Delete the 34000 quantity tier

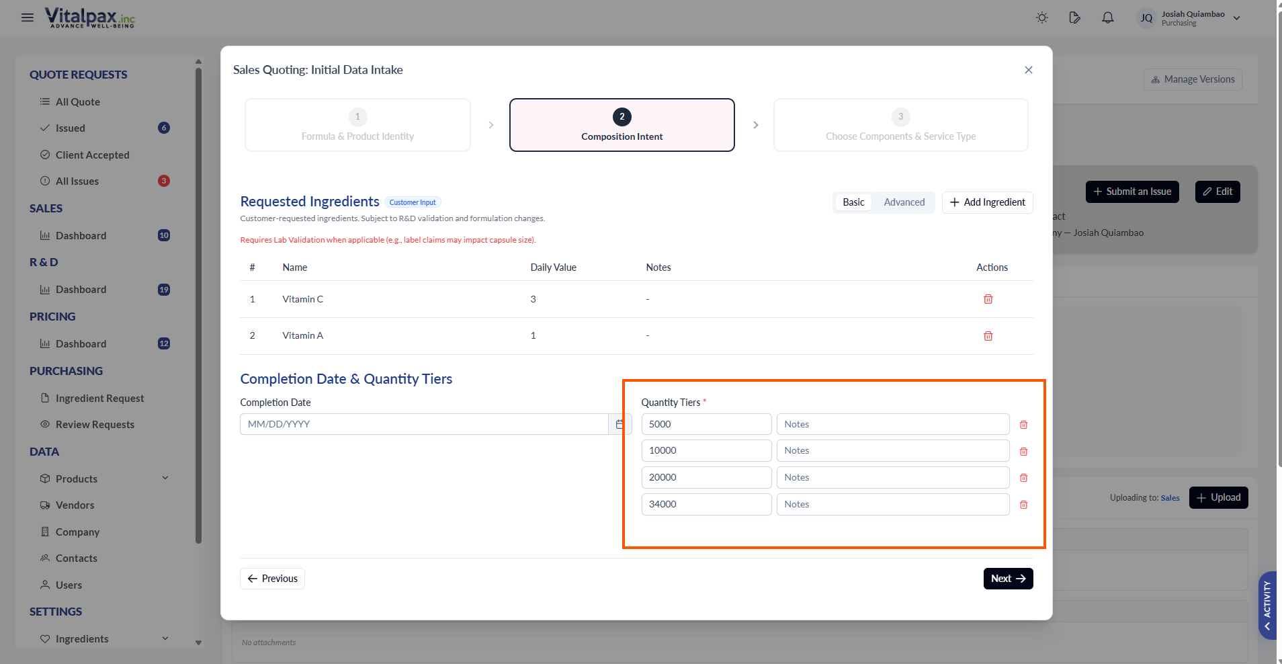click(1024, 505)
